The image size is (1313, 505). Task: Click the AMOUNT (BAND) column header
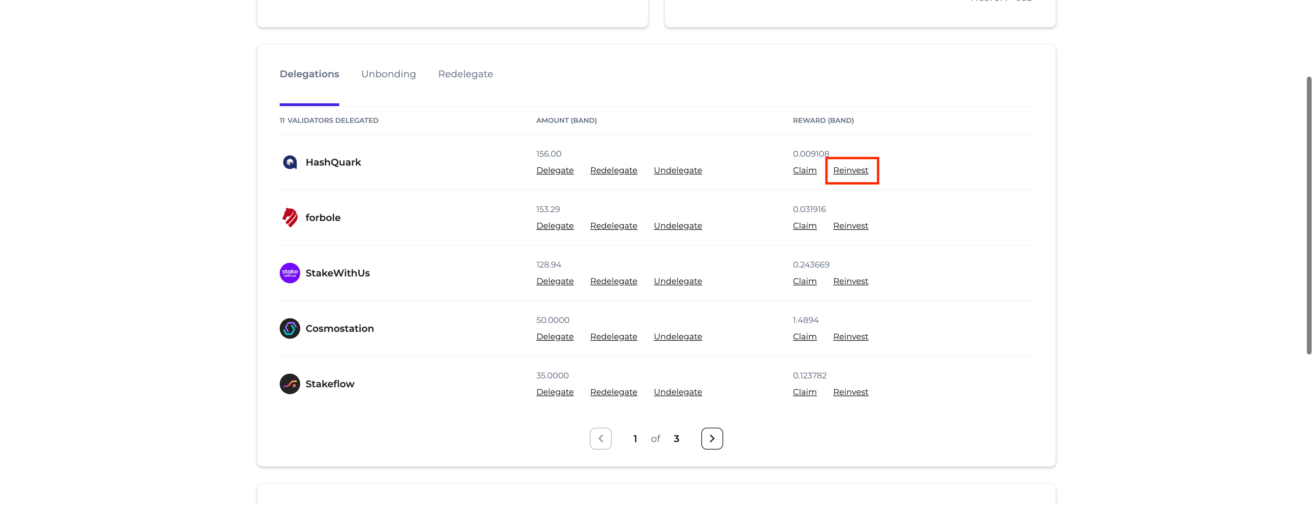[566, 120]
